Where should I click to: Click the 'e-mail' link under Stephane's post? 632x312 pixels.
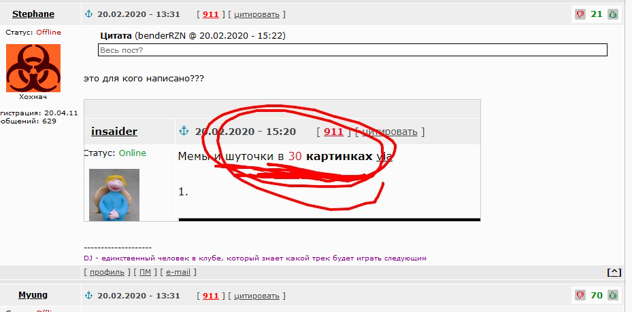(178, 272)
